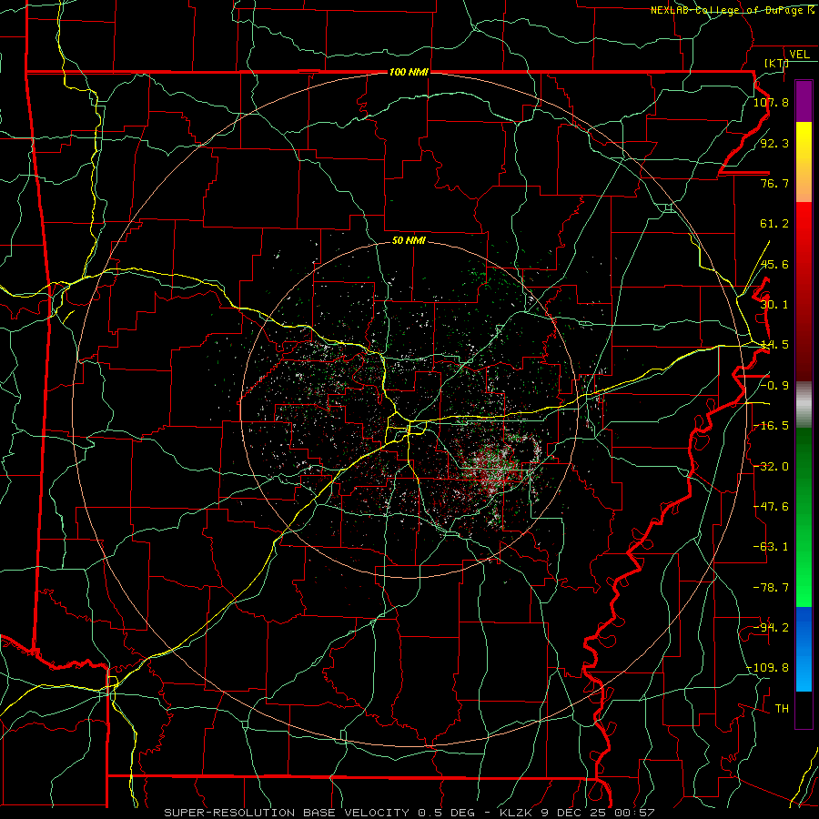Click the product title text at bottom
Viewport: 819px width, 819px height.
click(409, 813)
